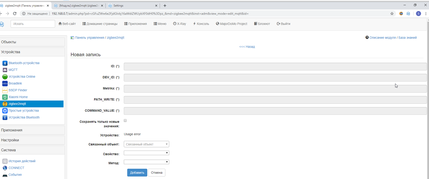429x179 pixels.
Task: Open the Chrome three-dot menu
Action: pyautogui.click(x=426, y=14)
